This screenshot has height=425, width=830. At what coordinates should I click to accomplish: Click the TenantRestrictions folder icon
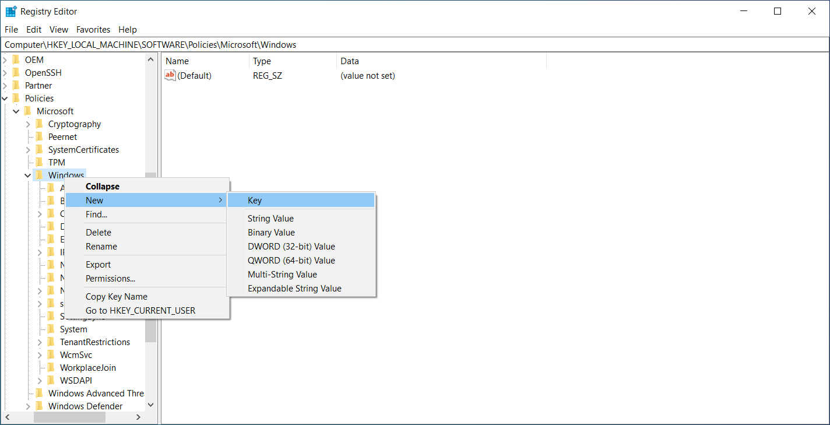coord(51,342)
